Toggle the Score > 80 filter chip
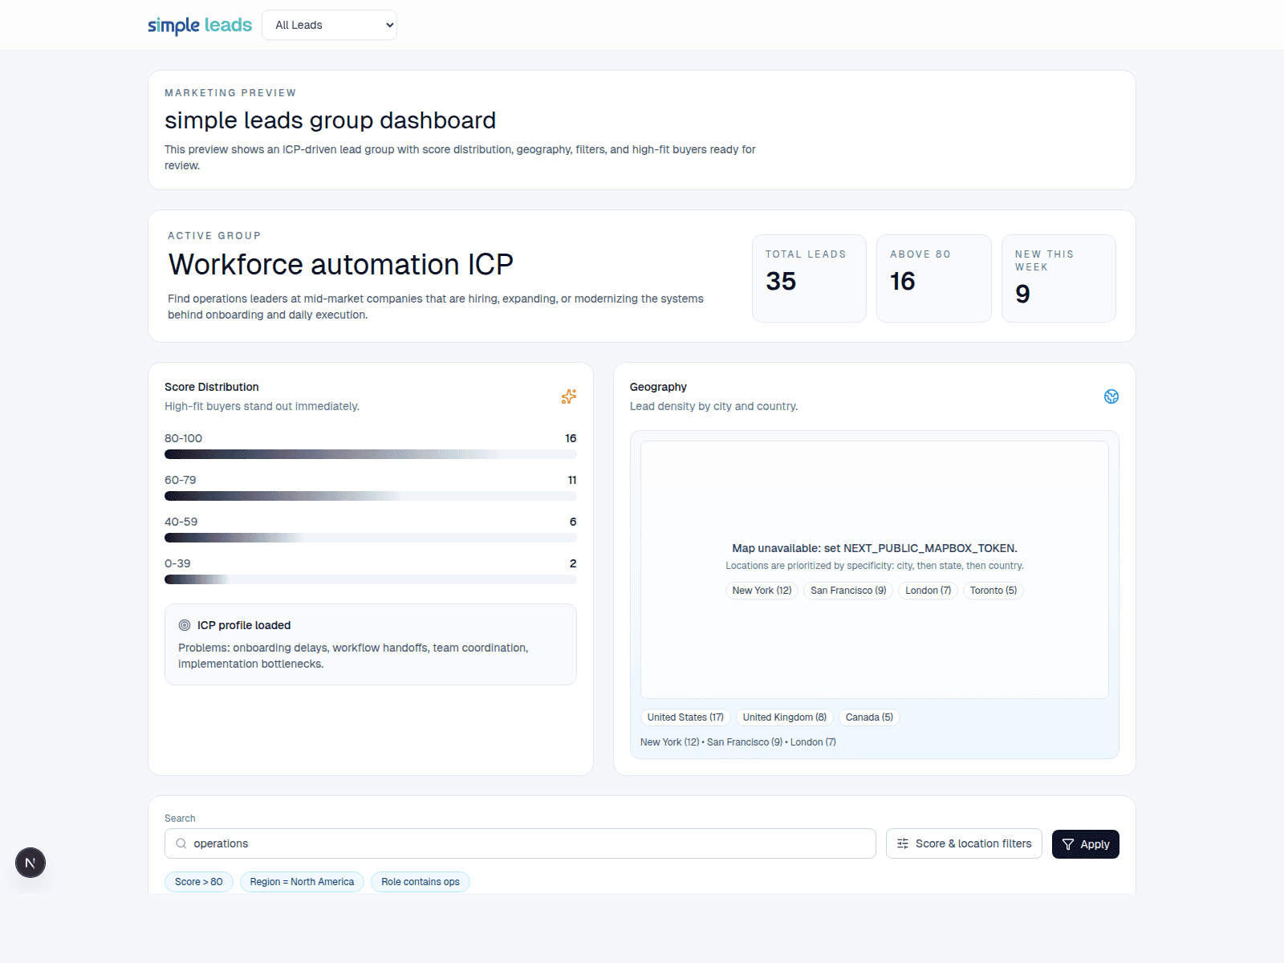Image resolution: width=1284 pixels, height=963 pixels. [x=198, y=881]
